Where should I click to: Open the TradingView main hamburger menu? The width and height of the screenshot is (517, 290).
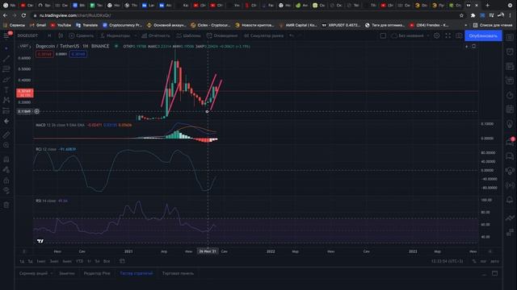6,35
